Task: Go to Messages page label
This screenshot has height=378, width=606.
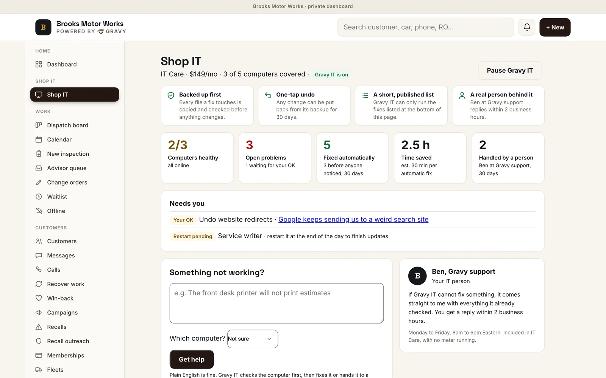Action: pos(61,256)
